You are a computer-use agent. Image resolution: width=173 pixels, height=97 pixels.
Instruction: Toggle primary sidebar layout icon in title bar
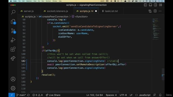[x=145, y=5]
